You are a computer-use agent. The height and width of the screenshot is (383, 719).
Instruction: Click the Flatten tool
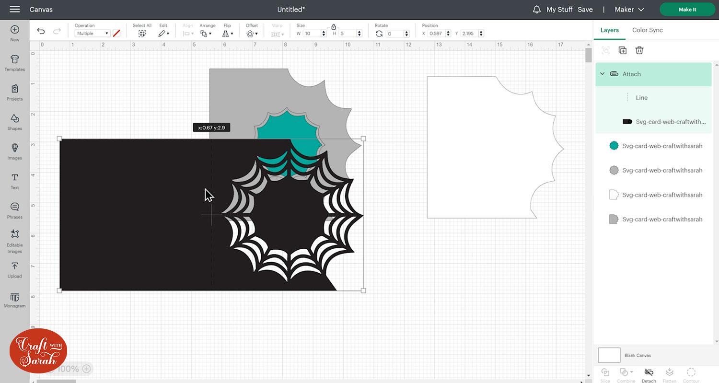pos(670,375)
